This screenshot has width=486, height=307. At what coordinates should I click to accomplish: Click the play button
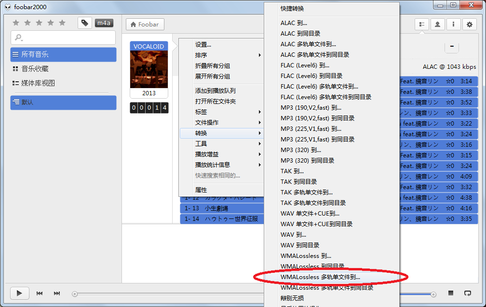click(x=19, y=293)
